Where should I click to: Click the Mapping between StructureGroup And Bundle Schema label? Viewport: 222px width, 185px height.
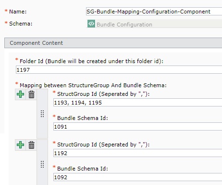[93, 85]
